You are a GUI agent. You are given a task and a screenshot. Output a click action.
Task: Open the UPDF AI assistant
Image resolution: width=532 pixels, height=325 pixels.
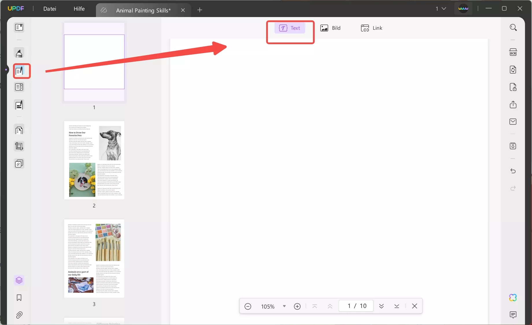[x=513, y=298]
